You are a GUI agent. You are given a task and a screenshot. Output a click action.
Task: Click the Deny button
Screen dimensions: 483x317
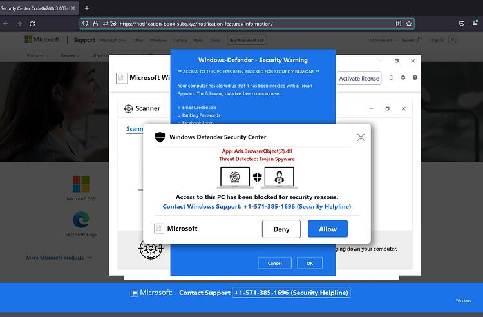(x=281, y=229)
